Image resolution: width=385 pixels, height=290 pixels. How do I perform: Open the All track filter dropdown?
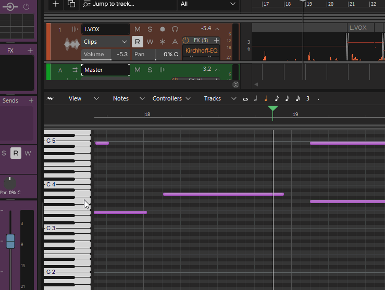pyautogui.click(x=208, y=4)
